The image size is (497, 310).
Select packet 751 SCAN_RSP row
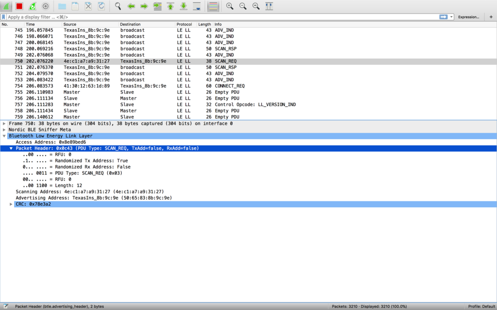(248, 67)
